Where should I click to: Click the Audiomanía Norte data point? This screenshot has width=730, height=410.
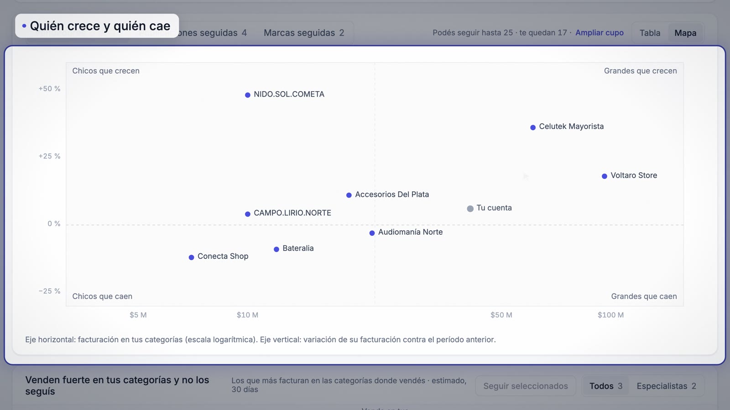[372, 233]
